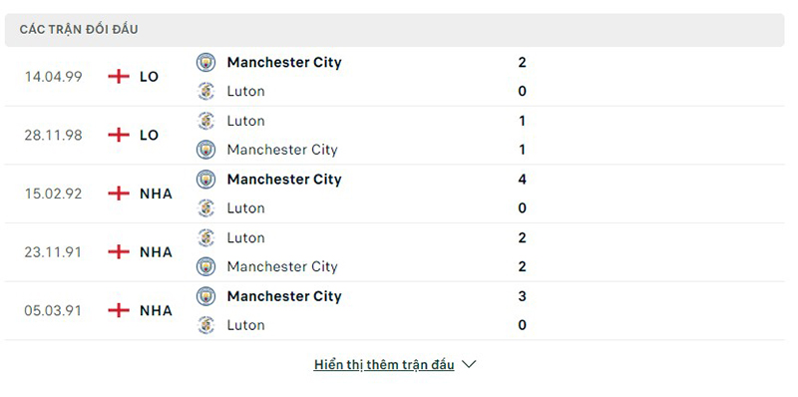Click England flag beside 14.04.99 LO
The height and width of the screenshot is (397, 798).
119,77
